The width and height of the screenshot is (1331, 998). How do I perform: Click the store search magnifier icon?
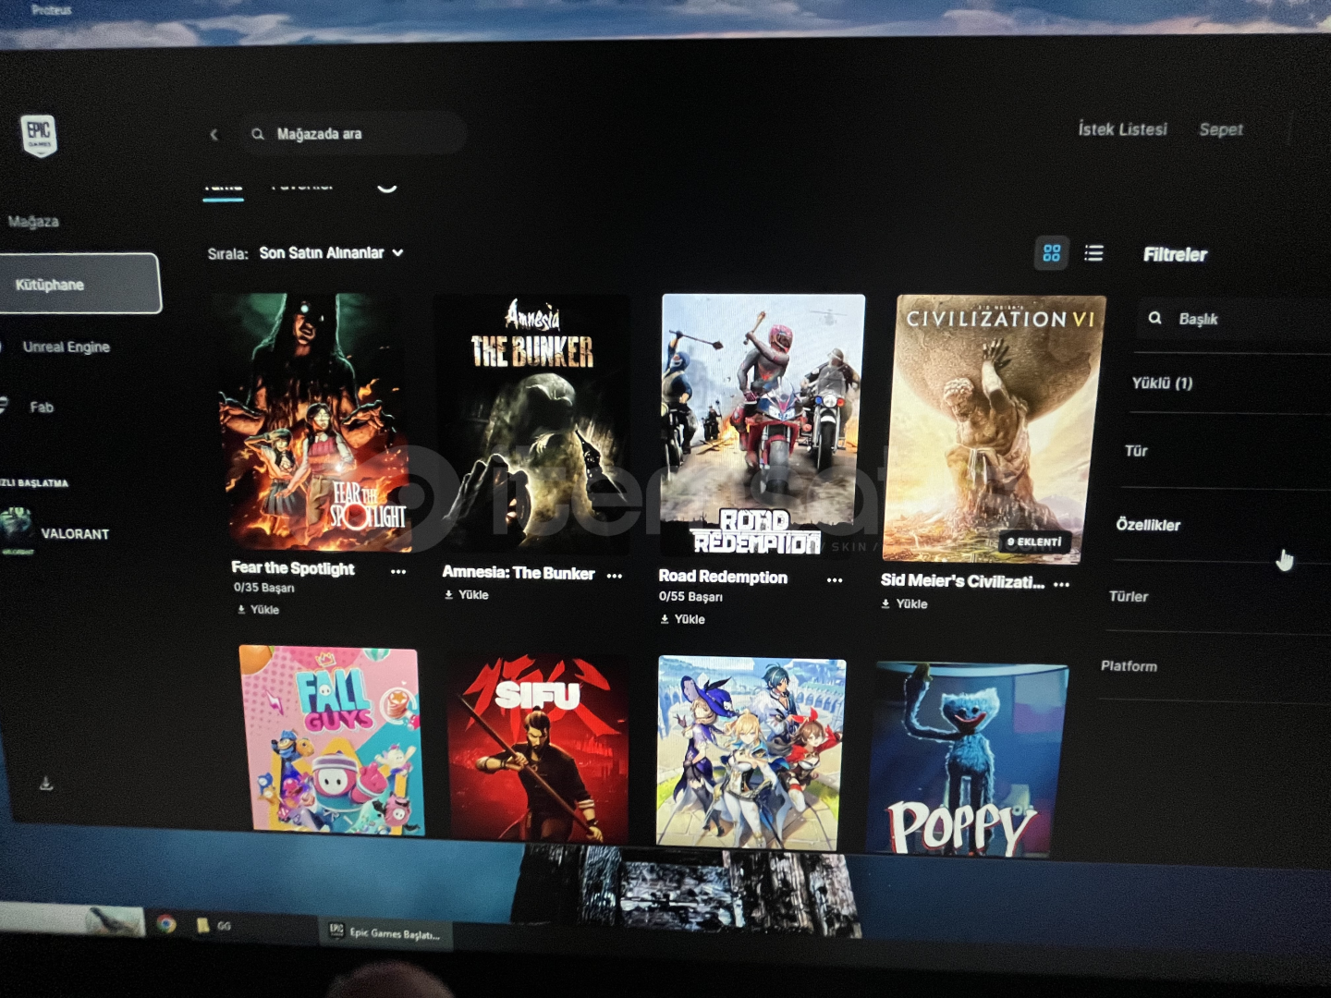pyautogui.click(x=257, y=134)
